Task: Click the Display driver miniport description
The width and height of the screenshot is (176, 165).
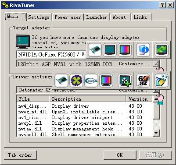Action: click(82, 117)
